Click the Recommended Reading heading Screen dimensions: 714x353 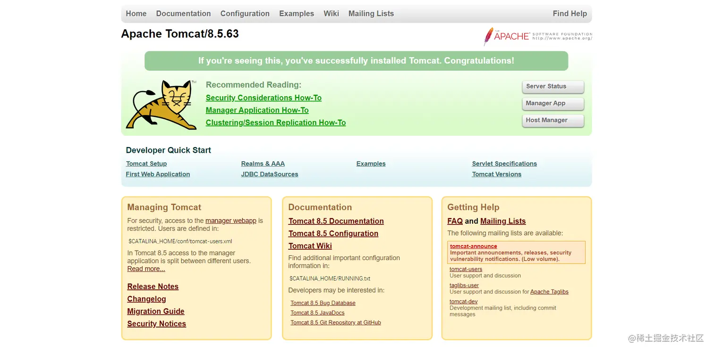pos(254,85)
